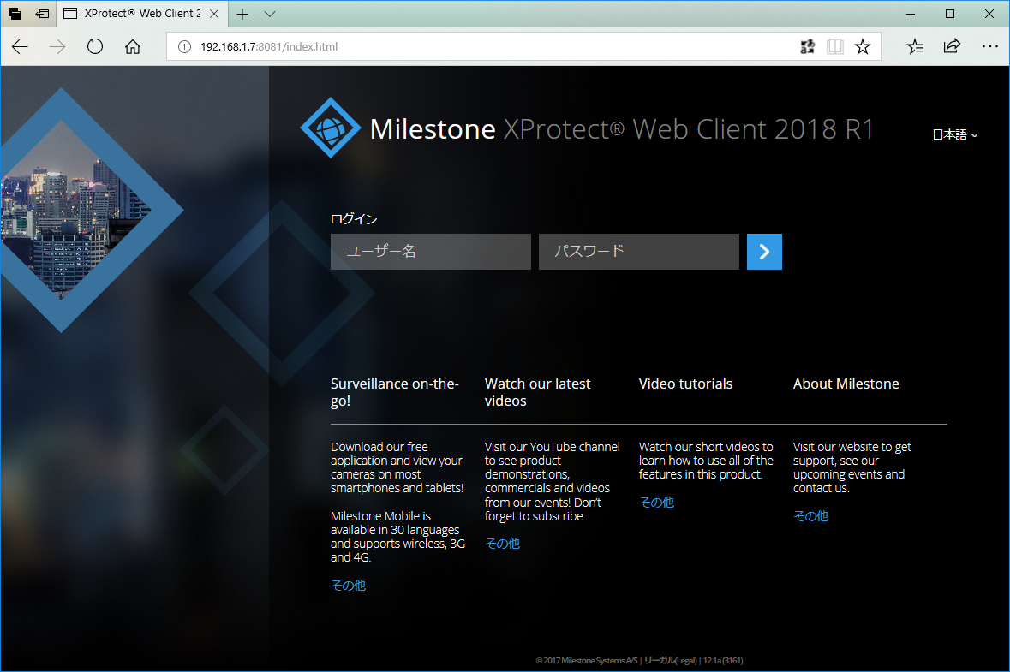
Task: Close the XProtect Web Client tab
Action: click(214, 14)
